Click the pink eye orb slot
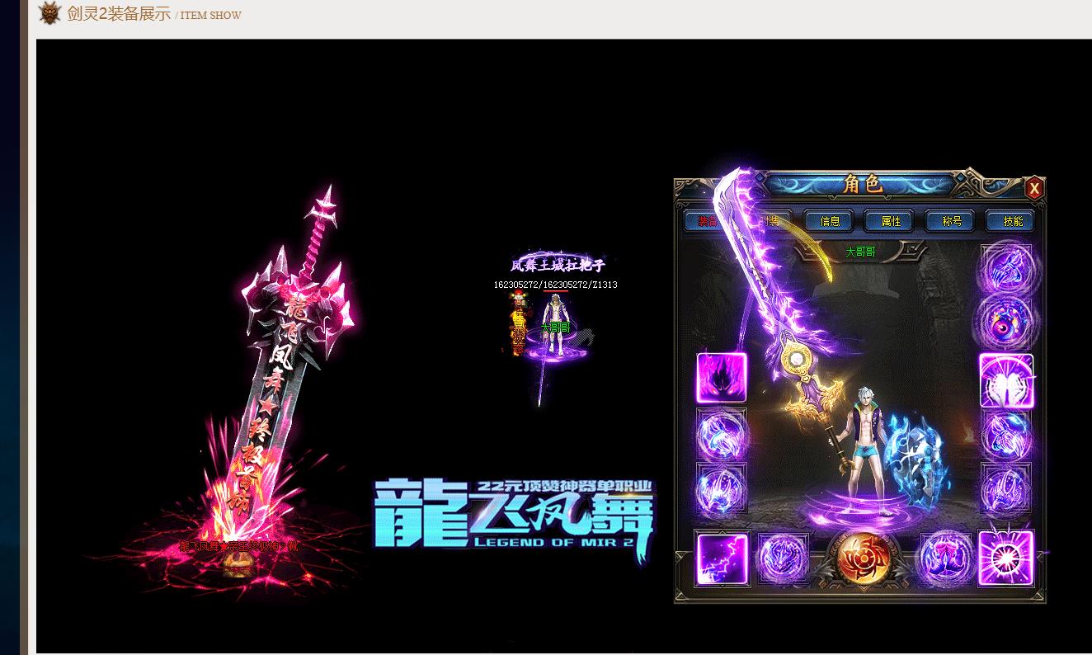 (x=1005, y=323)
